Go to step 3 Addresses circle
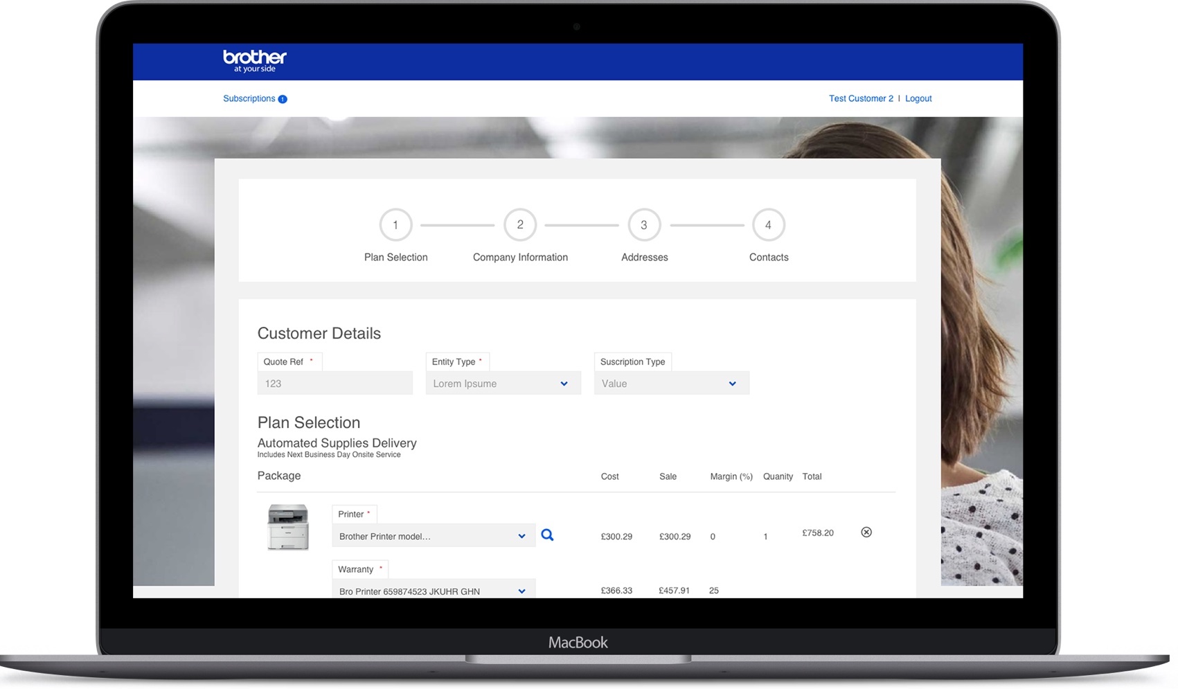 644,225
